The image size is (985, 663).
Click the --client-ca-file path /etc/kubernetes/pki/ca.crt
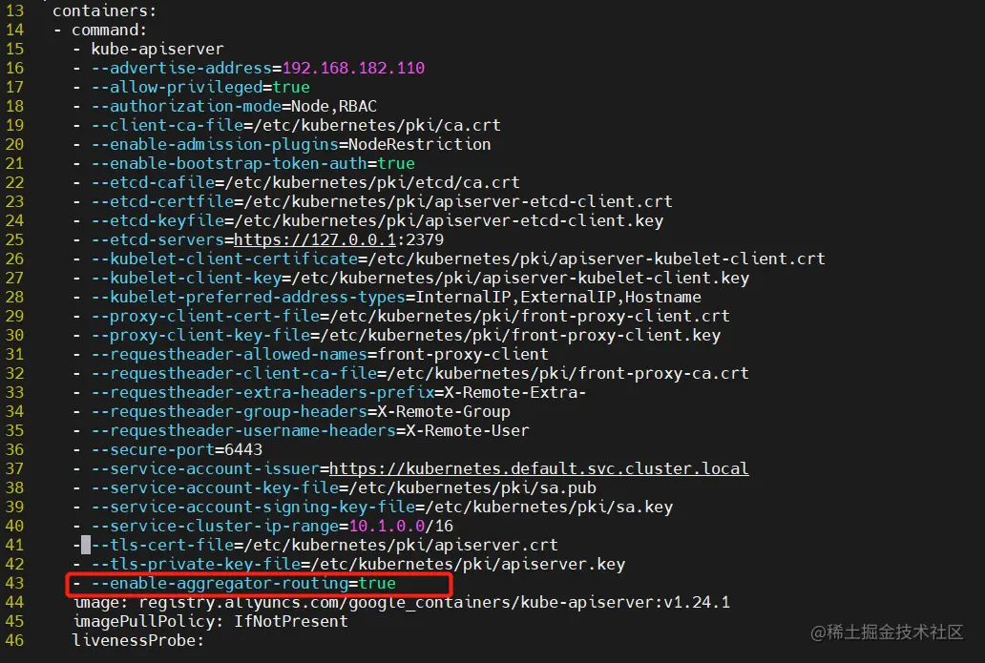pyautogui.click(x=377, y=125)
